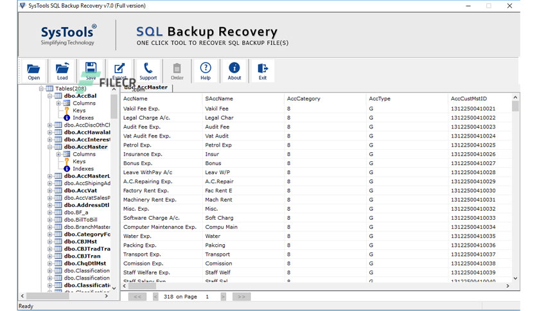This screenshot has width=537, height=311.
Task: Expand the dbo.AccVat node
Action: point(49,190)
